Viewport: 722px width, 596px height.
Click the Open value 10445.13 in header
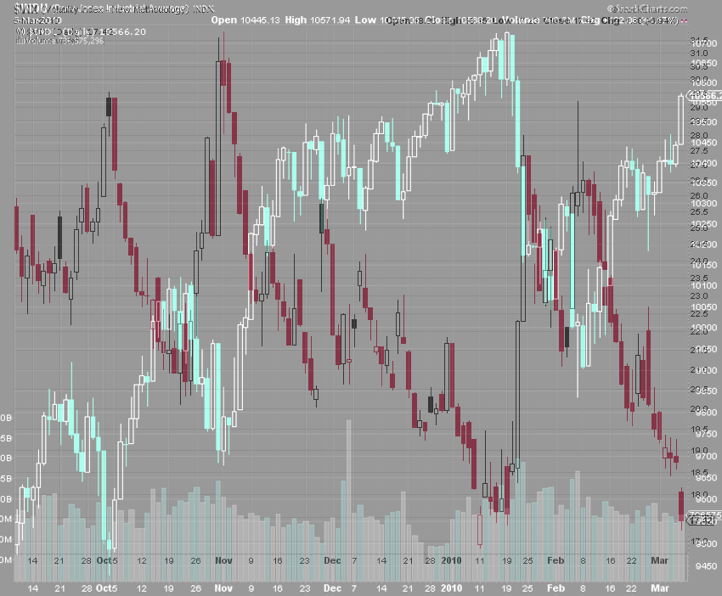point(260,20)
